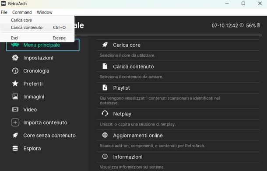The height and width of the screenshot is (171, 267).
Task: Click the 56% battery percentage text
Action: [x=251, y=25]
